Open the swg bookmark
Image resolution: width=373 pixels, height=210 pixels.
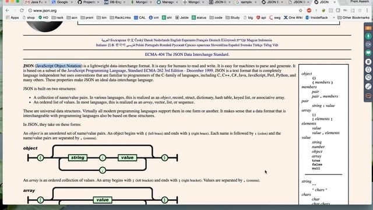point(275,17)
